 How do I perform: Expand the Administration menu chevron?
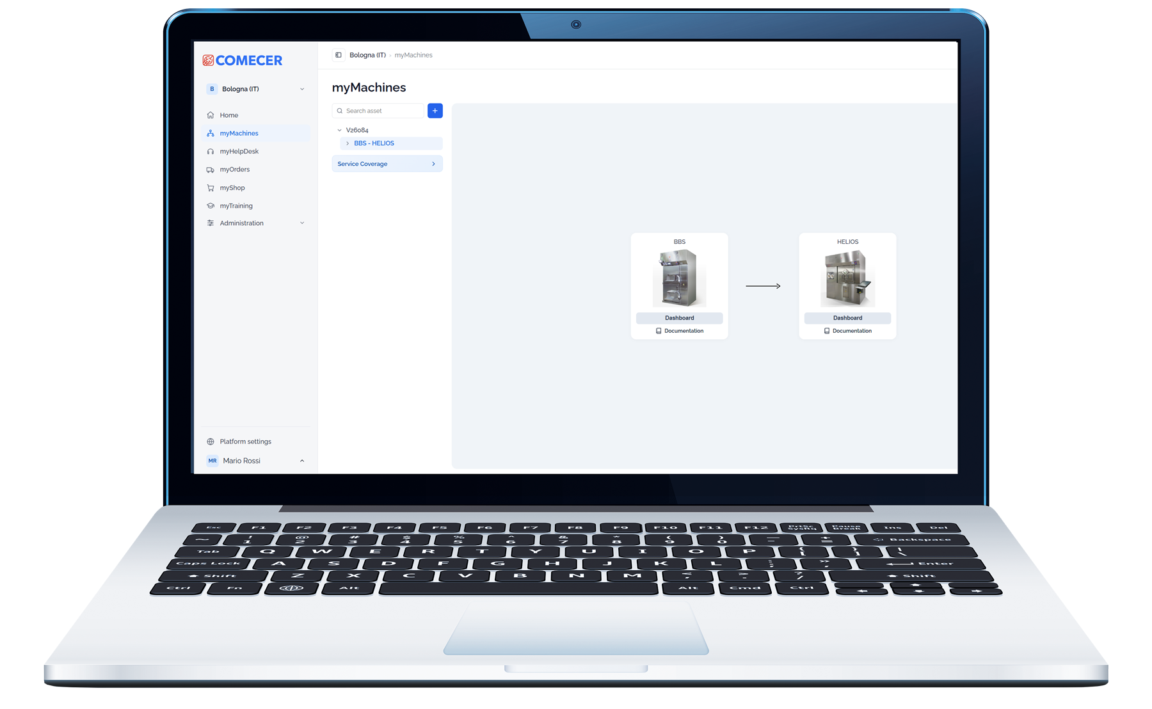coord(302,223)
